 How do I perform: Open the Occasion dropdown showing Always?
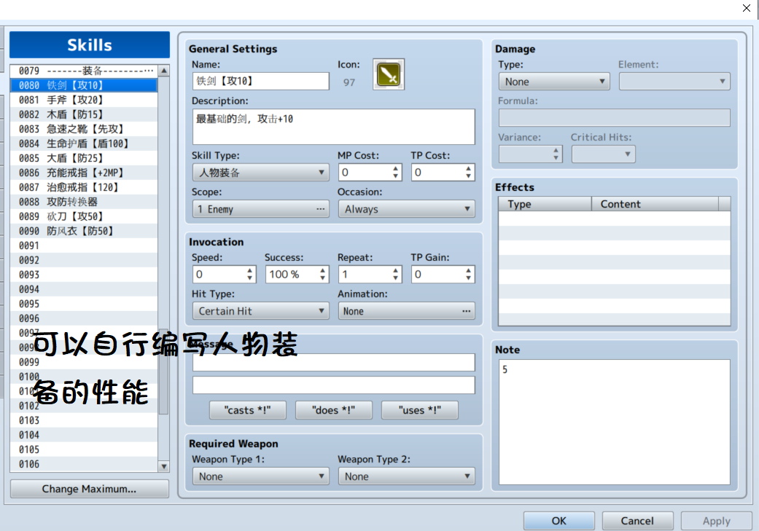(x=406, y=209)
